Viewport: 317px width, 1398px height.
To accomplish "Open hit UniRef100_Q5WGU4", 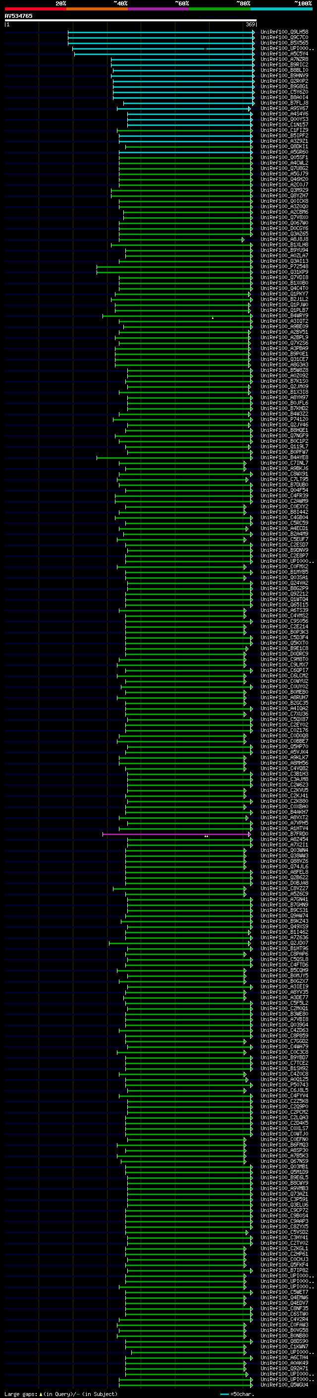I will [x=284, y=1384].
